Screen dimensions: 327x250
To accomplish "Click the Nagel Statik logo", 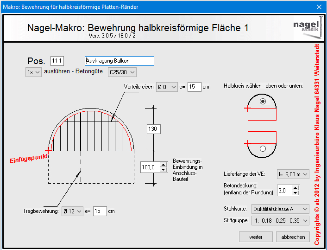I will click(x=307, y=28).
